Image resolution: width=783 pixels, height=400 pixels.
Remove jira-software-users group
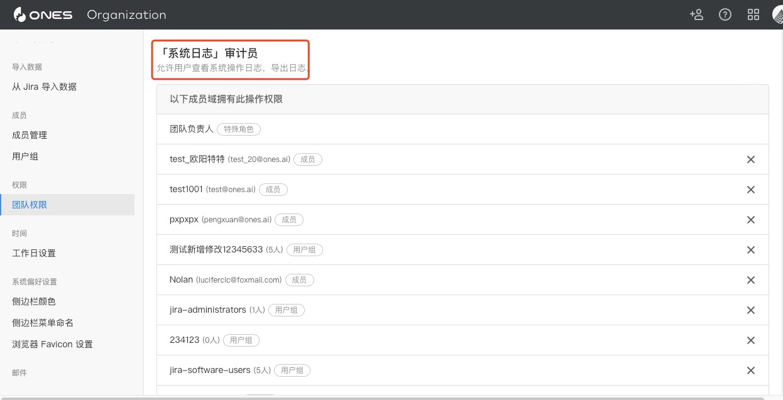click(x=750, y=370)
